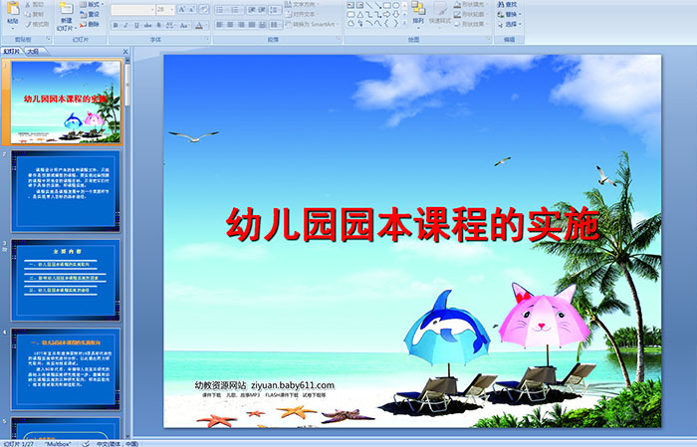Click the Arrange (排列) icon
Viewport: 697px width, 447px height.
tap(418, 8)
